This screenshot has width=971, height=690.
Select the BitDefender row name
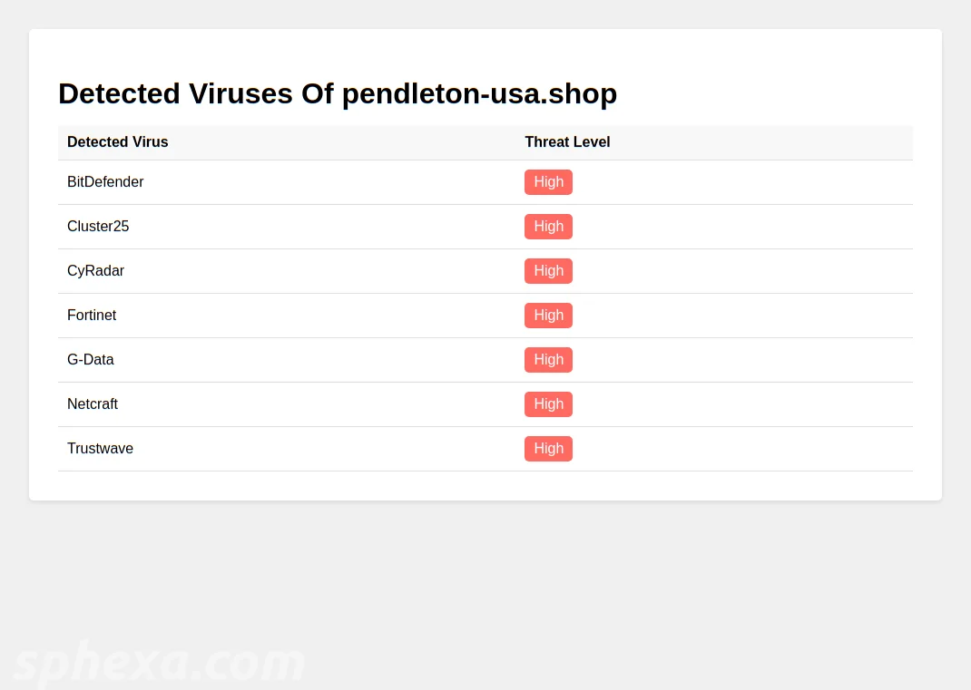tap(105, 182)
